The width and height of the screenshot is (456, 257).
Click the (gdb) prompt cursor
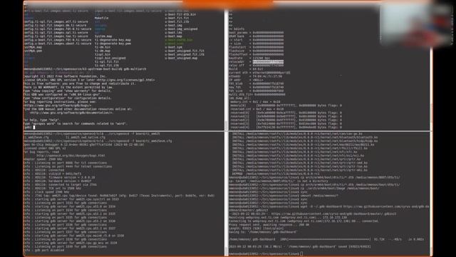pyautogui.click(x=34, y=127)
